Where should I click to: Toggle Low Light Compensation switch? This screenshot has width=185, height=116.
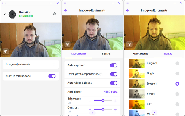tap(114, 74)
